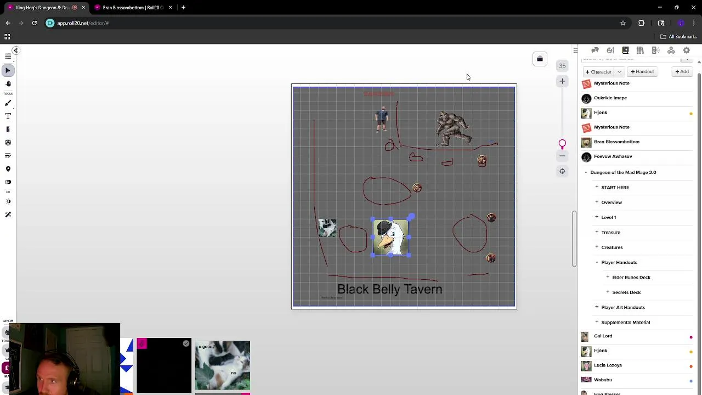
Task: Open the Turn Order tool
Action: coord(8,156)
